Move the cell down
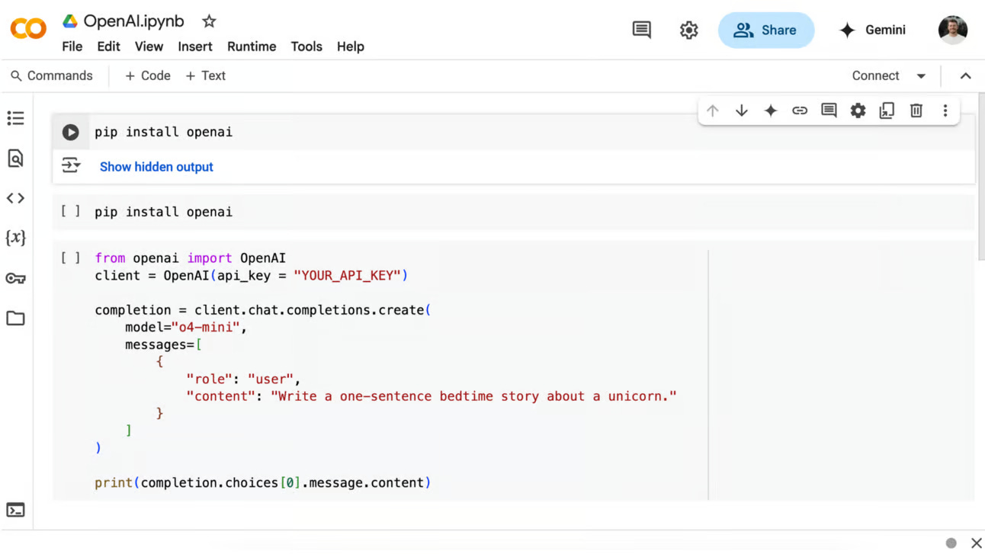The height and width of the screenshot is (554, 985). coord(741,110)
